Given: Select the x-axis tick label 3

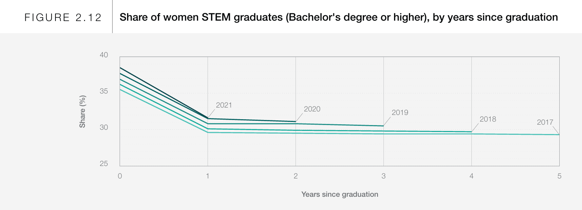Looking at the screenshot, I should tap(383, 176).
